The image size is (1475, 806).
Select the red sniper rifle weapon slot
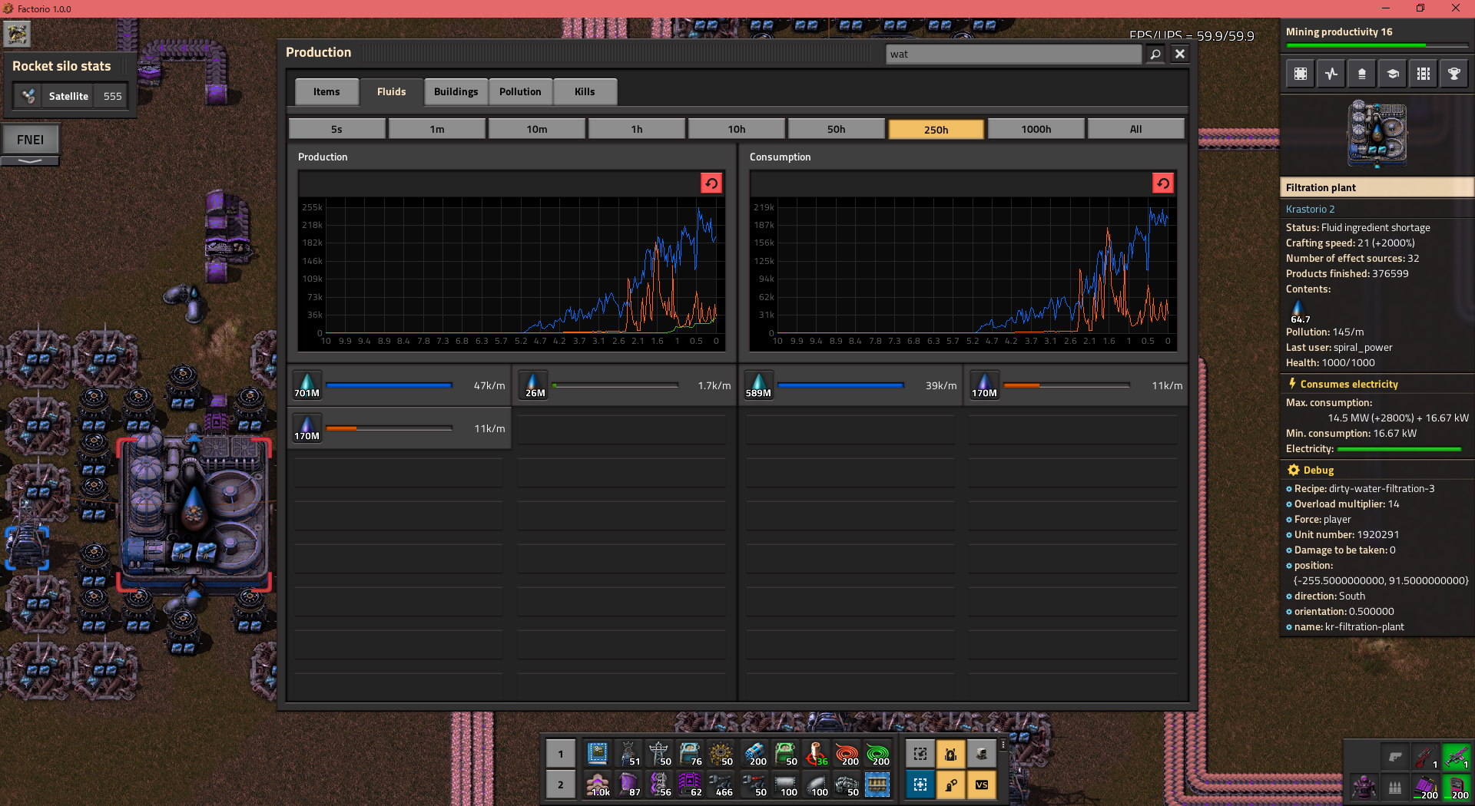(x=1426, y=757)
